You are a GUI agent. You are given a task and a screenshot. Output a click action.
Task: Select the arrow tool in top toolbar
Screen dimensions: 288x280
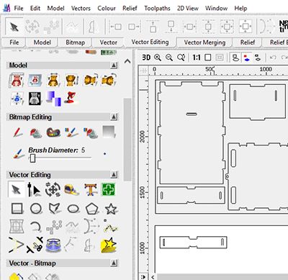pos(14,27)
